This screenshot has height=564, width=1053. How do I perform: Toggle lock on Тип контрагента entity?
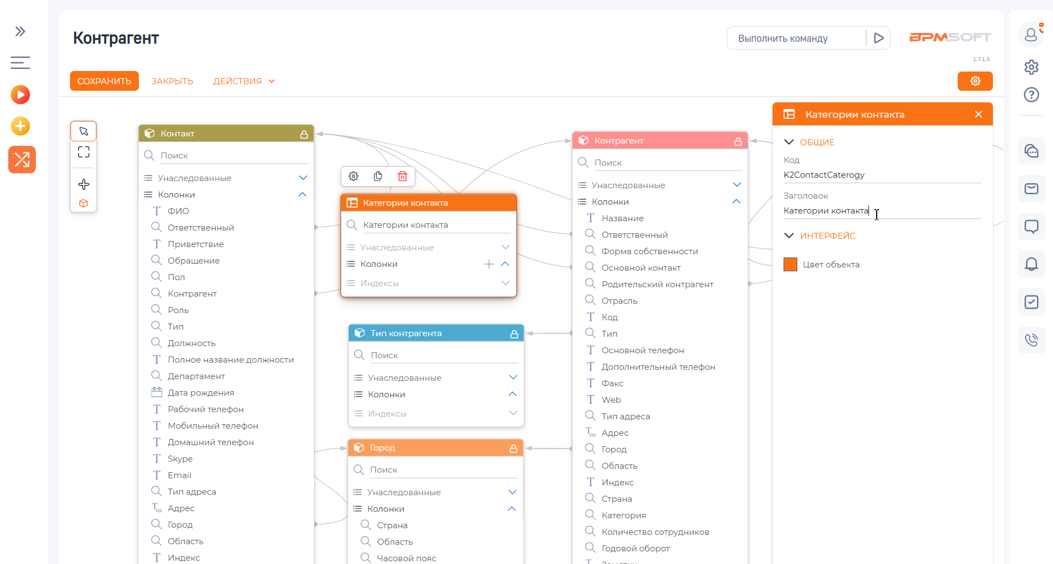click(514, 334)
